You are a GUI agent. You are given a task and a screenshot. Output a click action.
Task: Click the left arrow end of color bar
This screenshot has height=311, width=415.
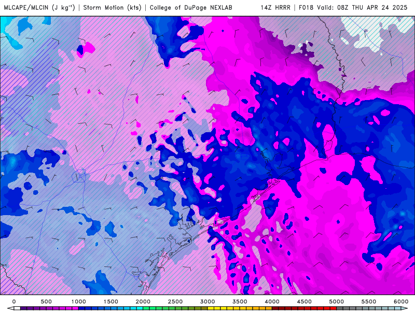10,308
